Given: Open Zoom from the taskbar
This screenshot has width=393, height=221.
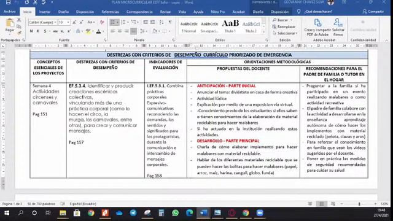Looking at the screenshot, I should point(260,213).
